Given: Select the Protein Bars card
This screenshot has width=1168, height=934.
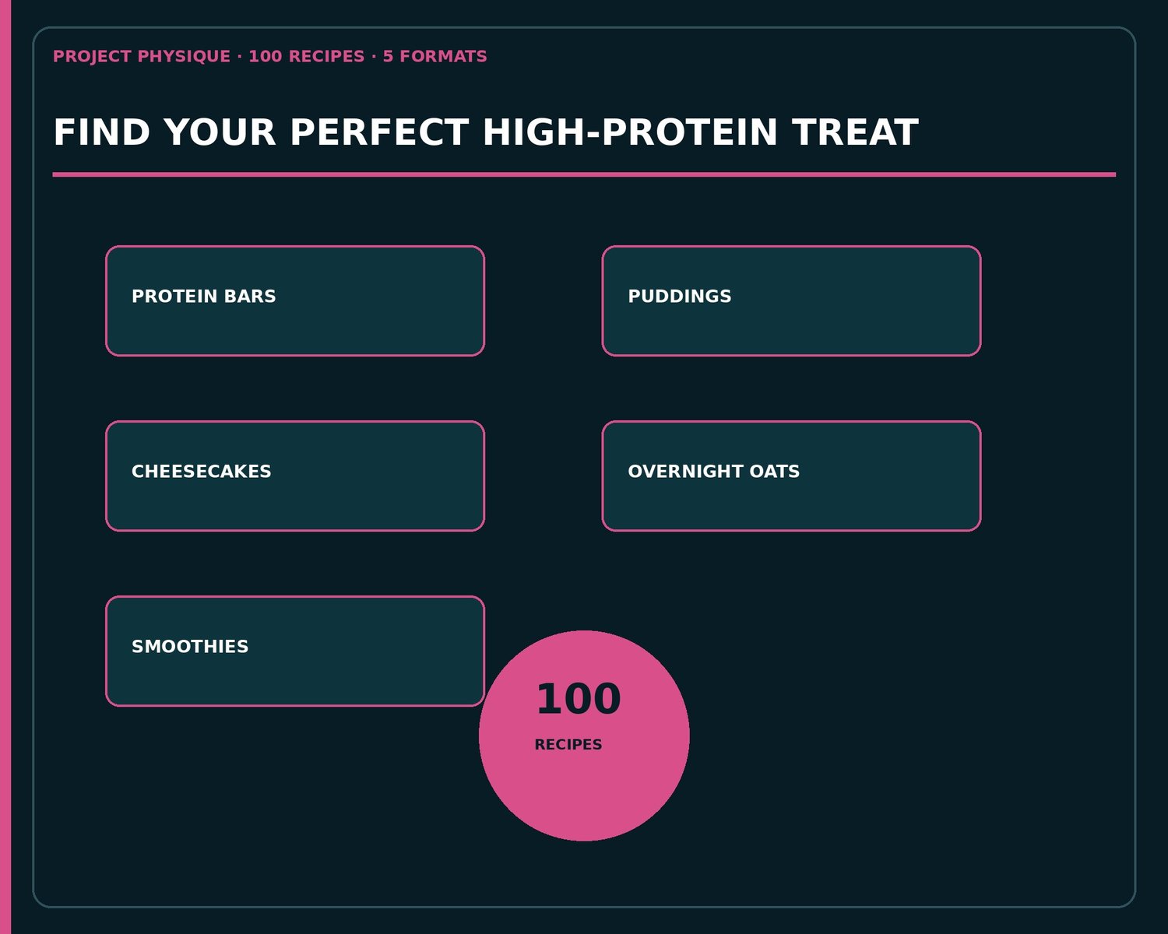Looking at the screenshot, I should pyautogui.click(x=295, y=301).
